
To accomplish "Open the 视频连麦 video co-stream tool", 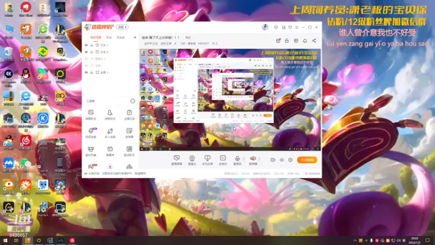I will (91, 133).
